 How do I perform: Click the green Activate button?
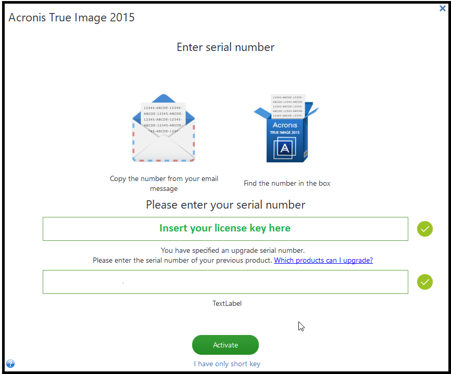[225, 345]
